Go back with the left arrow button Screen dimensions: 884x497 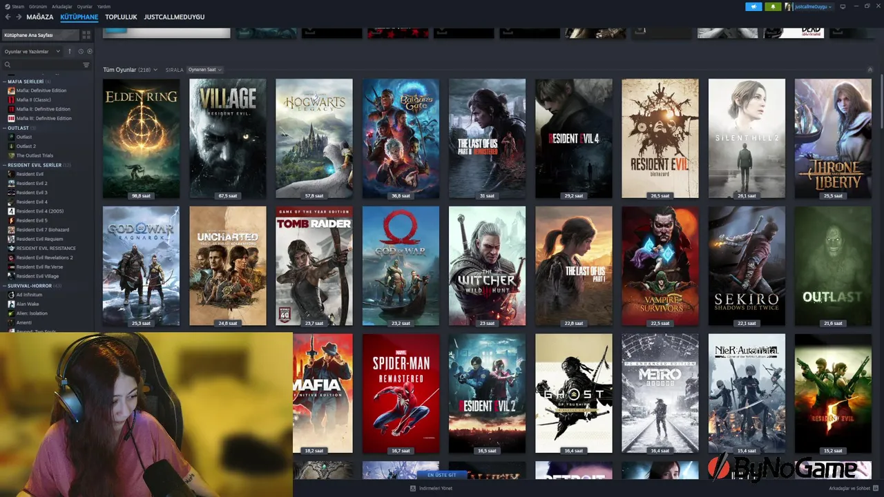6,17
